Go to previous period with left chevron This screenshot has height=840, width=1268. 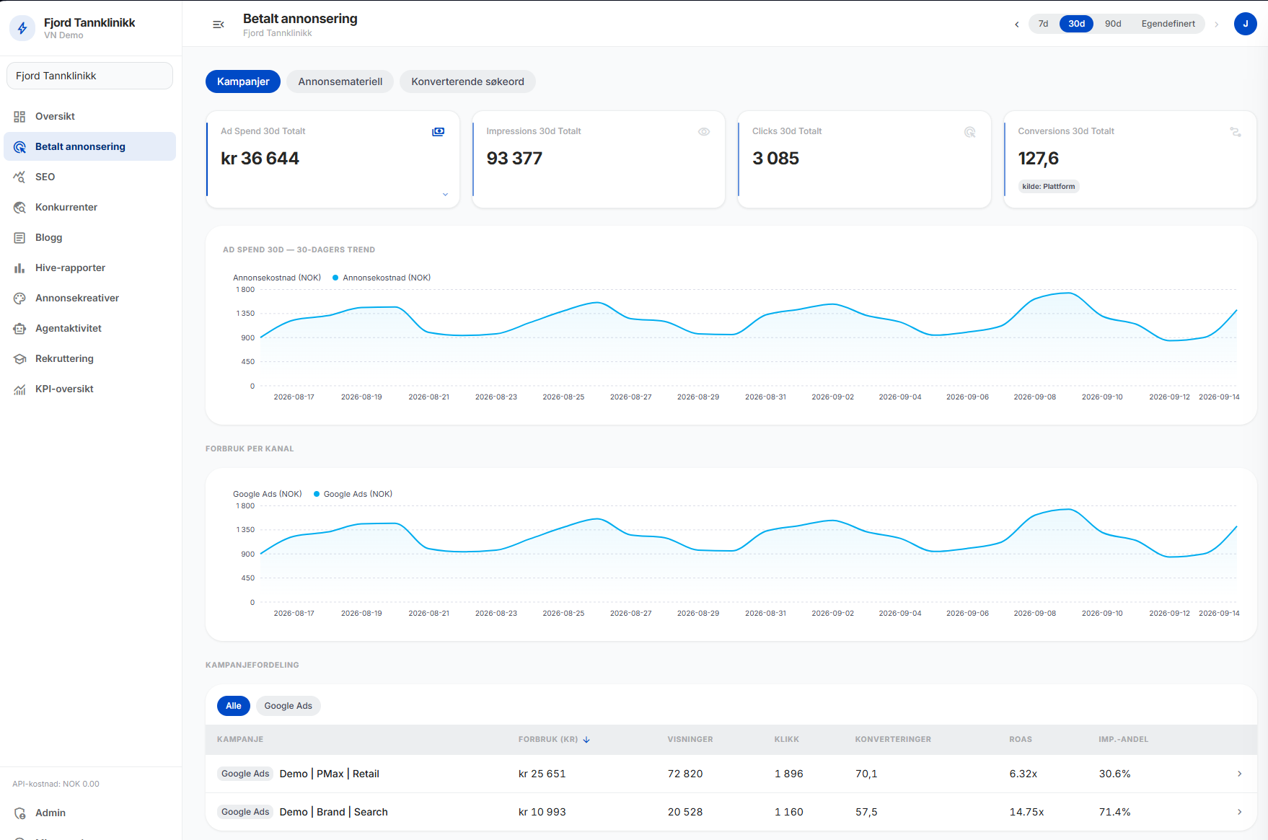pos(1017,25)
